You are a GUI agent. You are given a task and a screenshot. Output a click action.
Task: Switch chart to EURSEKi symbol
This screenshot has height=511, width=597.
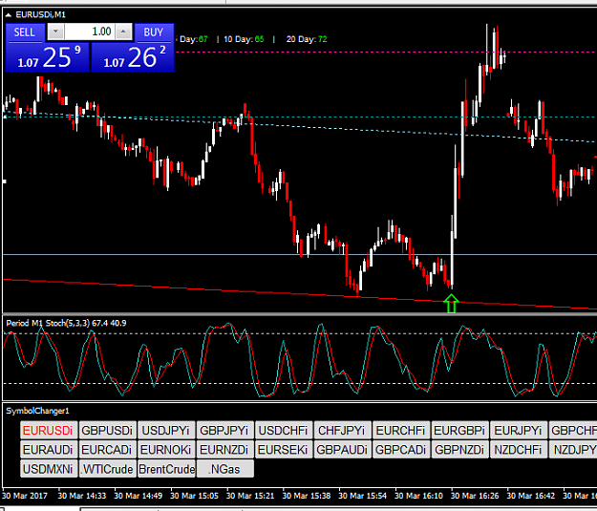(284, 450)
